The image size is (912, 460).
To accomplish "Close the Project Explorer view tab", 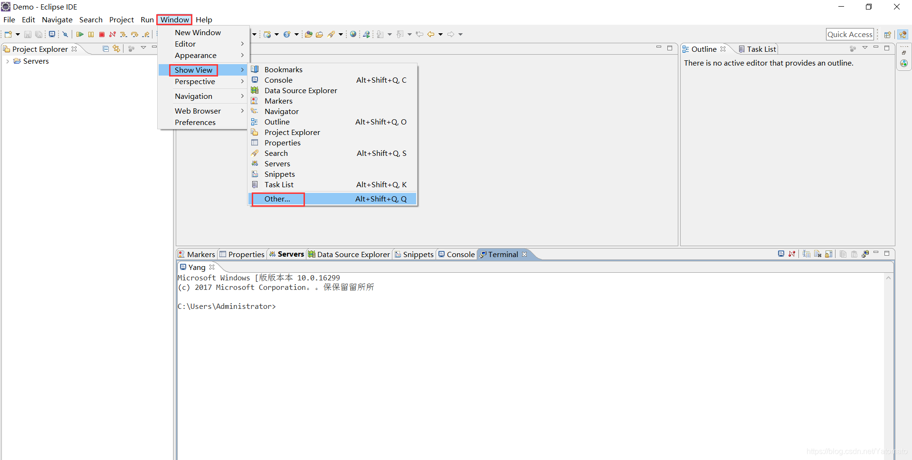I will tap(74, 49).
